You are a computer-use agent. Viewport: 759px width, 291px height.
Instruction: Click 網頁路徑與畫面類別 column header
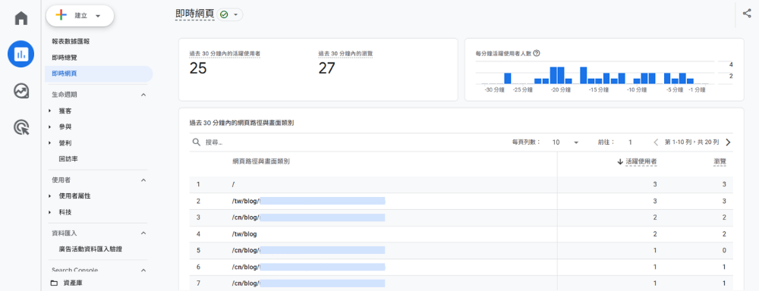261,161
